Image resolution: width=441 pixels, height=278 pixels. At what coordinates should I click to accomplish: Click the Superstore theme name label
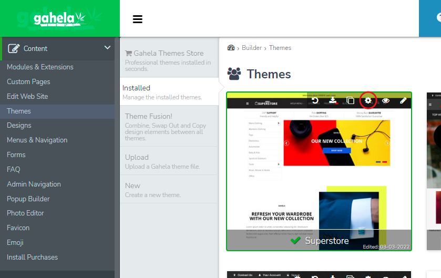coord(327,241)
